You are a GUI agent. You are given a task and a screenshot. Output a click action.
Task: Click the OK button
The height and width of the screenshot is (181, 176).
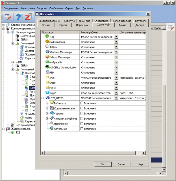(103, 164)
